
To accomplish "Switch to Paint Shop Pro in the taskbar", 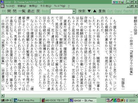I will tap(26, 100).
